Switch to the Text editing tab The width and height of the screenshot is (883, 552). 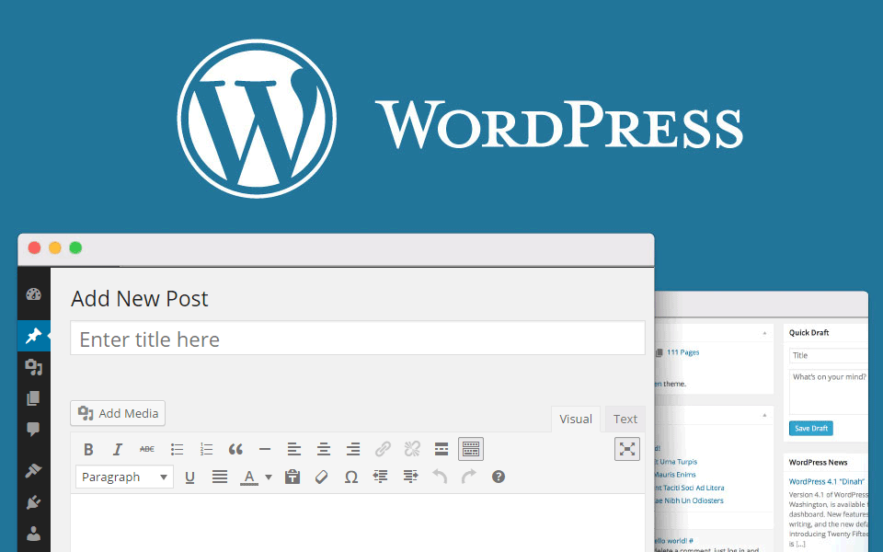tap(625, 419)
